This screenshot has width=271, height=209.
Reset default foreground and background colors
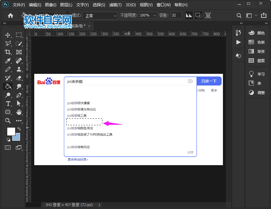8,140
